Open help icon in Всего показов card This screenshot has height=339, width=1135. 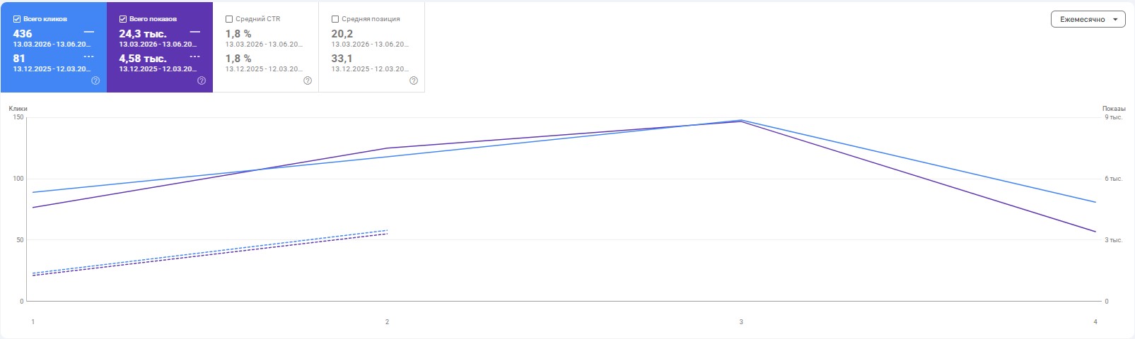coord(202,81)
